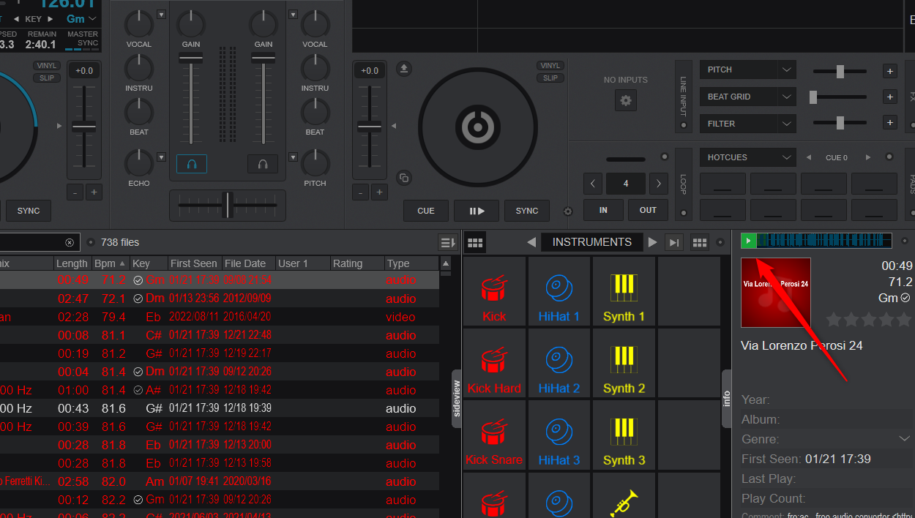Clear the search field with X icon
This screenshot has height=518, width=915.
(70, 242)
